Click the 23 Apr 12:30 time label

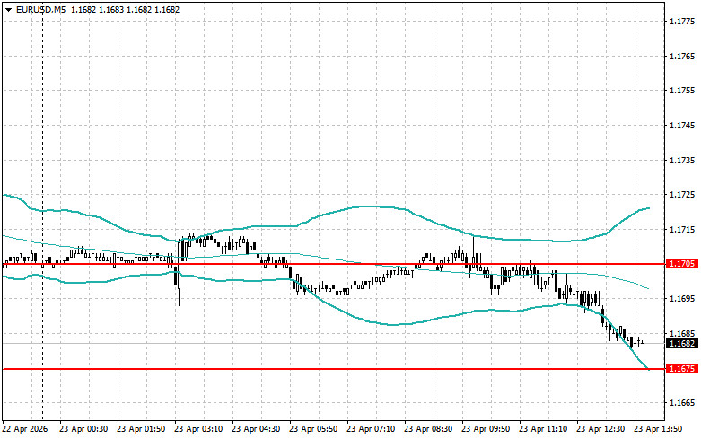[600, 429]
